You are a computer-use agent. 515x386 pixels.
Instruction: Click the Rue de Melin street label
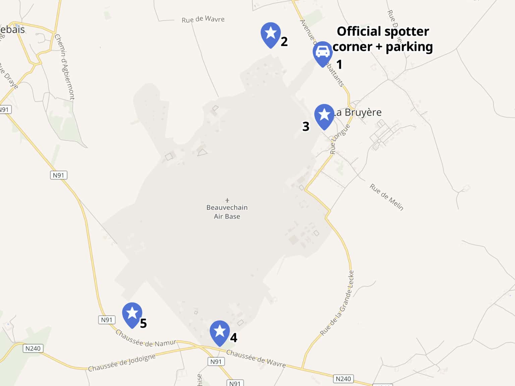tap(387, 197)
